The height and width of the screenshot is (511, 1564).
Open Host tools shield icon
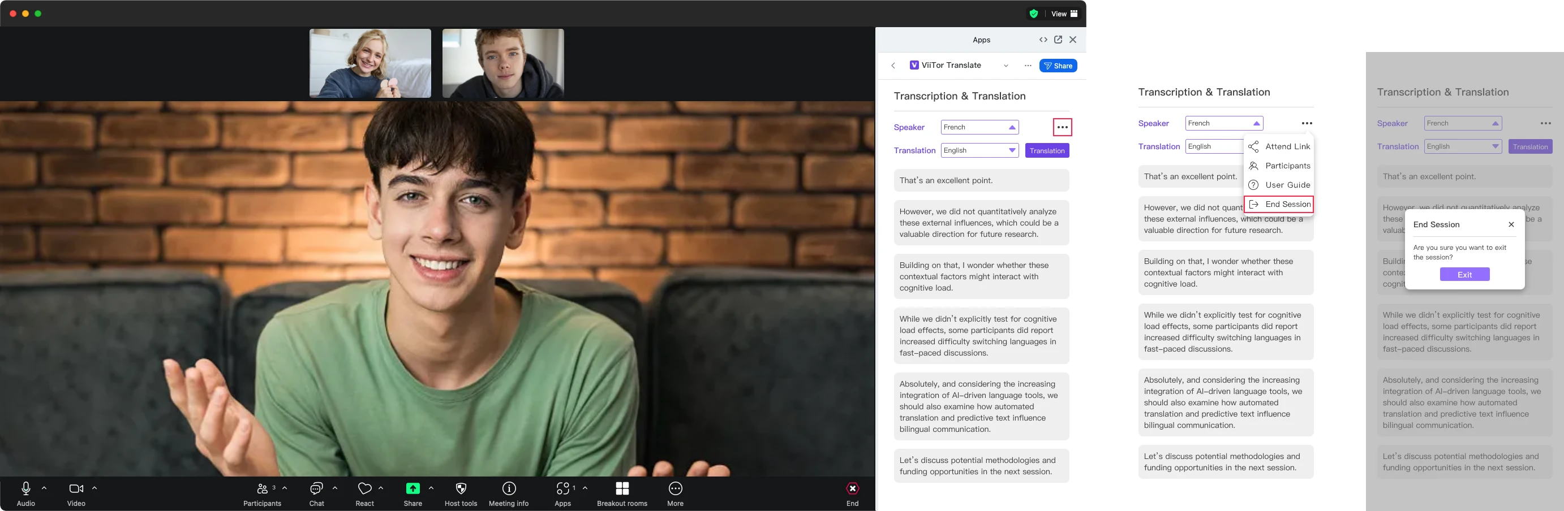coord(461,488)
